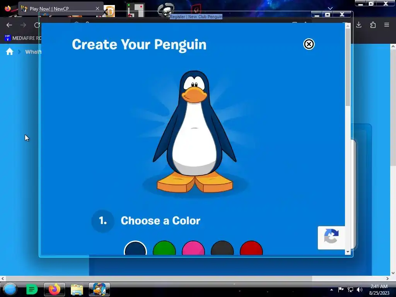Select the black penguin color
Screen dimensions: 396x297
pyautogui.click(x=222, y=248)
